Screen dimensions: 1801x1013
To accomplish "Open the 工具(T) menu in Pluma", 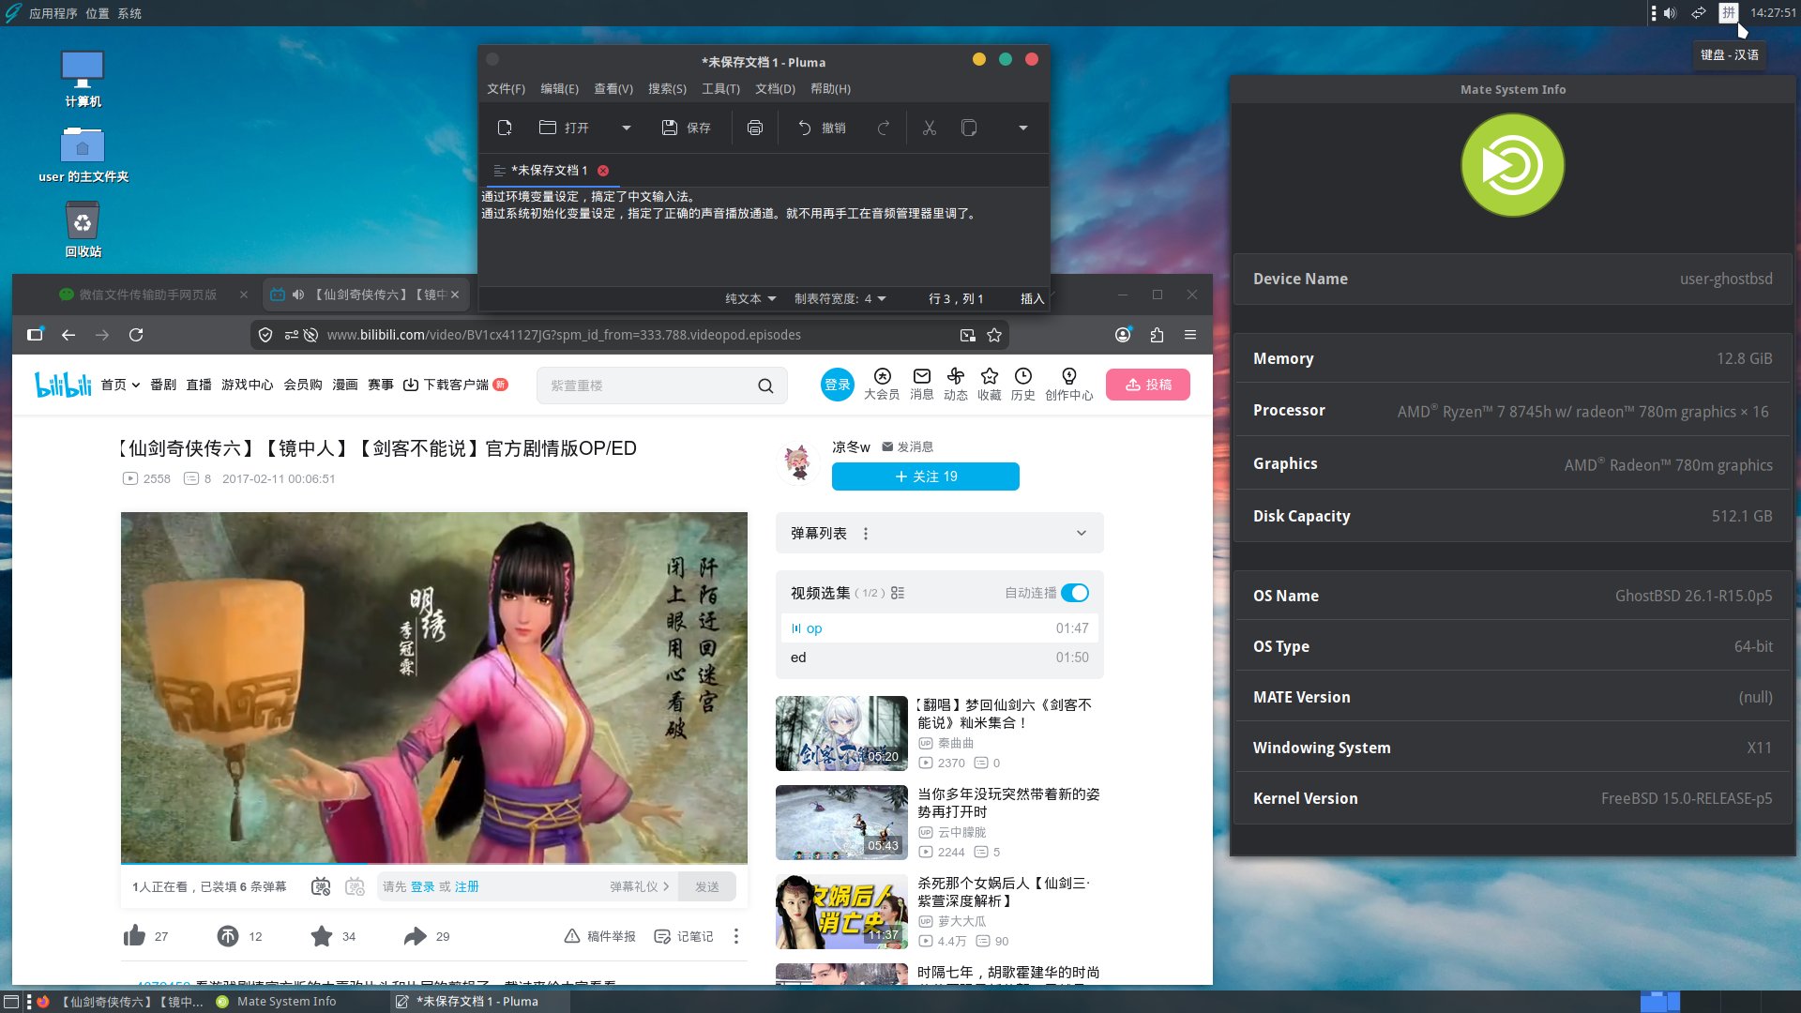I will (720, 89).
